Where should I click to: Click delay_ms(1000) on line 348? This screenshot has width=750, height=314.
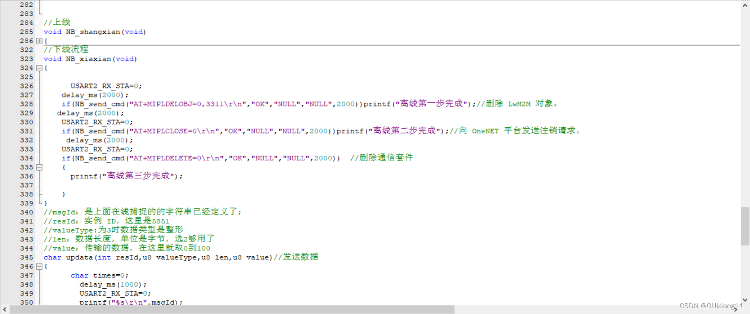pos(113,285)
